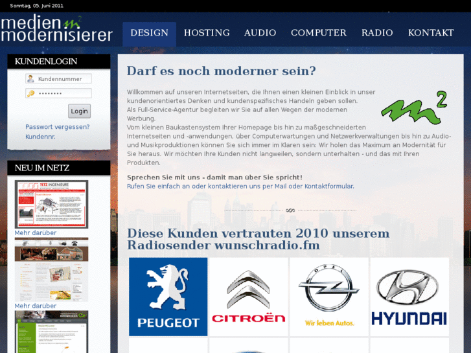Click the Opel logo
Image resolution: width=471 pixels, height=353 pixels.
point(329,297)
